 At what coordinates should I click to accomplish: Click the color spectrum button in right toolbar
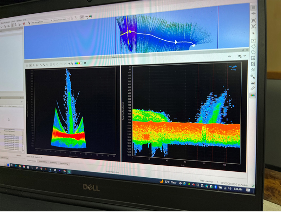(253, 95)
